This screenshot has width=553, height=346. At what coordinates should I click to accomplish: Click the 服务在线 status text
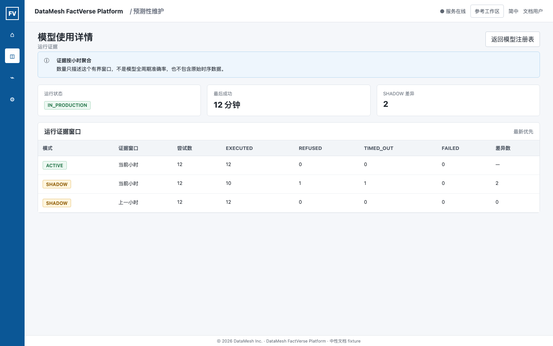click(455, 12)
